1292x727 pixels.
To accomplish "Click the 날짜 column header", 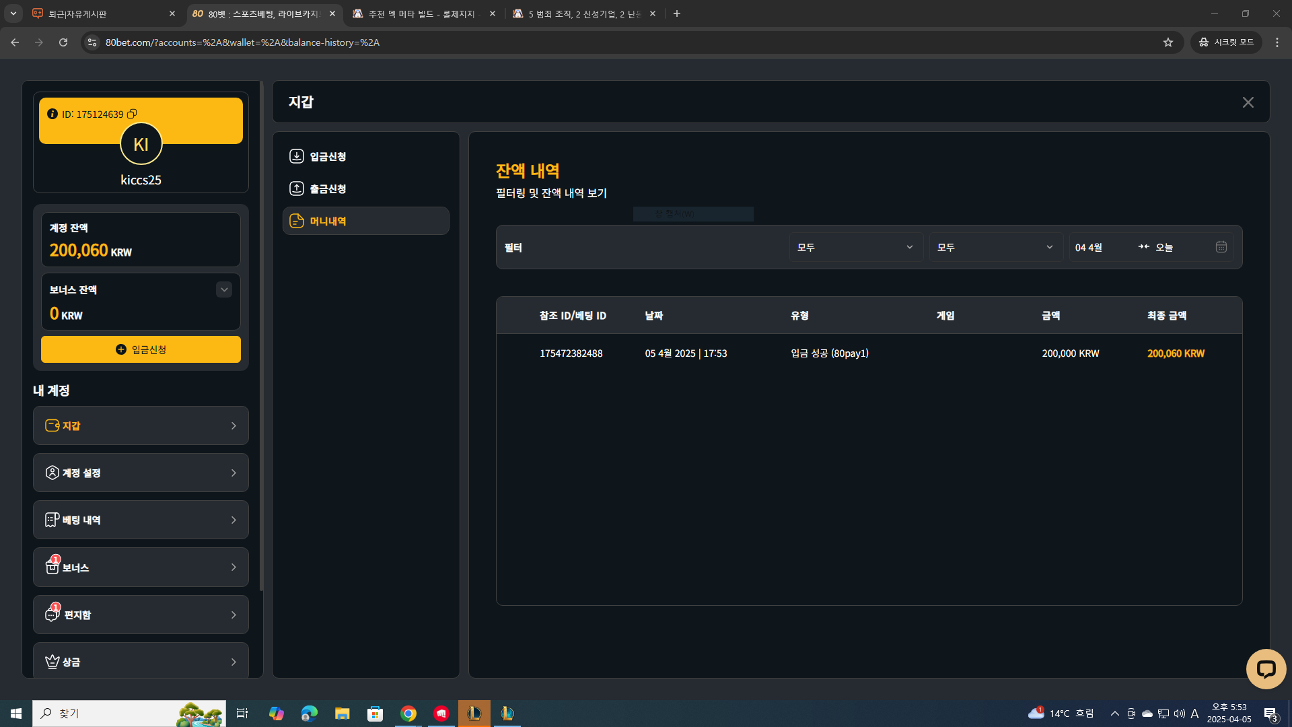I will [653, 315].
